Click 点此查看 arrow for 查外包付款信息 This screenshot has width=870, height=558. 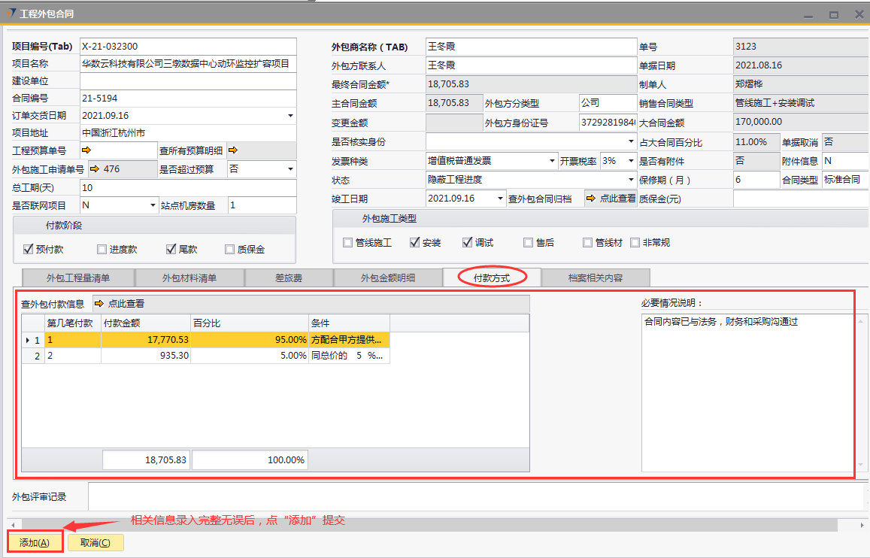100,304
